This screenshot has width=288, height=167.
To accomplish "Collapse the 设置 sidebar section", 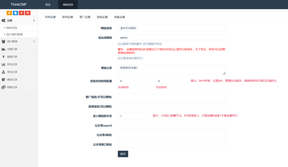I will [x=19, y=21].
